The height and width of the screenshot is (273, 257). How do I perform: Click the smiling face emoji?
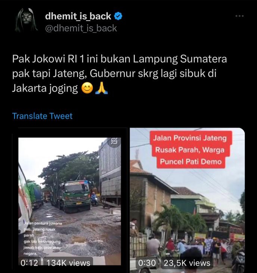tap(87, 89)
